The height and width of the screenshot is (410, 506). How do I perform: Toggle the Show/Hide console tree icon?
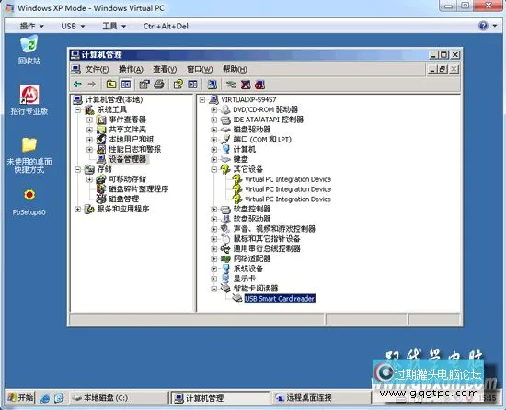tap(126, 85)
